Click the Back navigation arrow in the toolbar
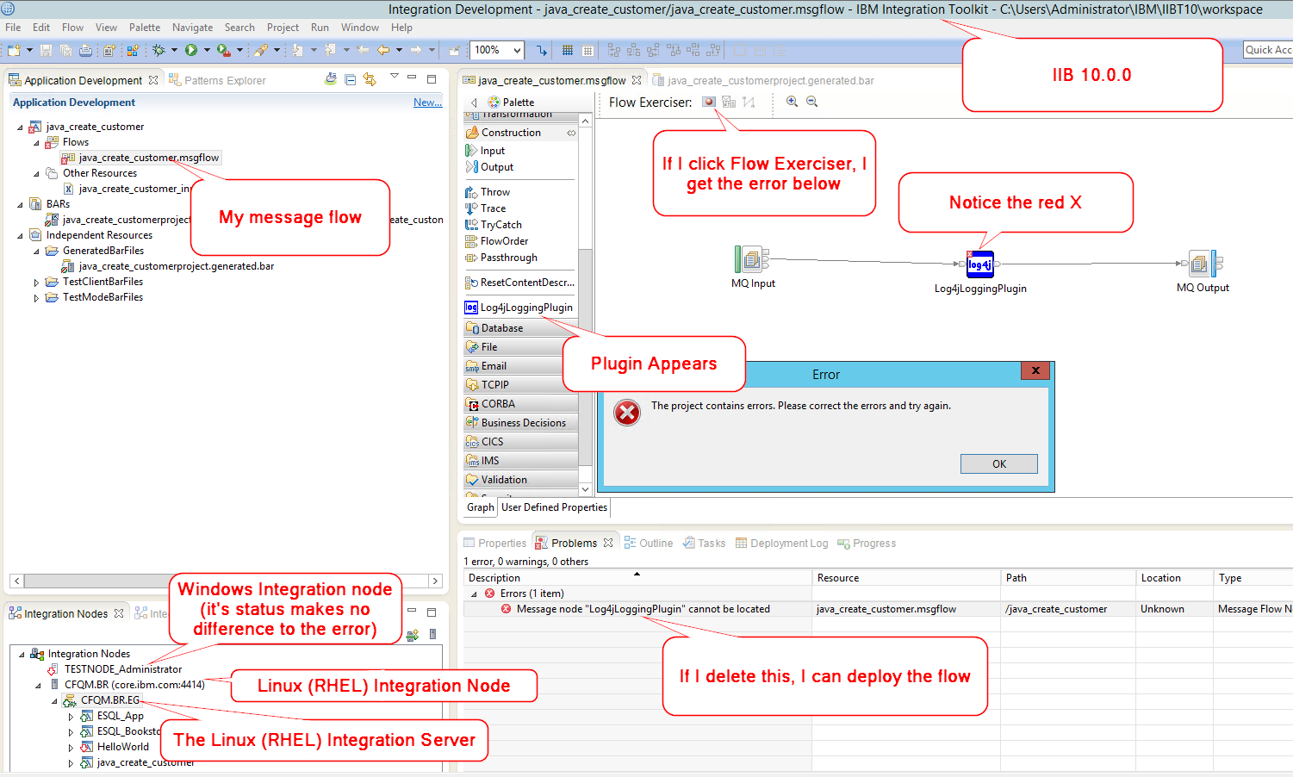Viewport: 1293px width, 777px height. tap(383, 51)
